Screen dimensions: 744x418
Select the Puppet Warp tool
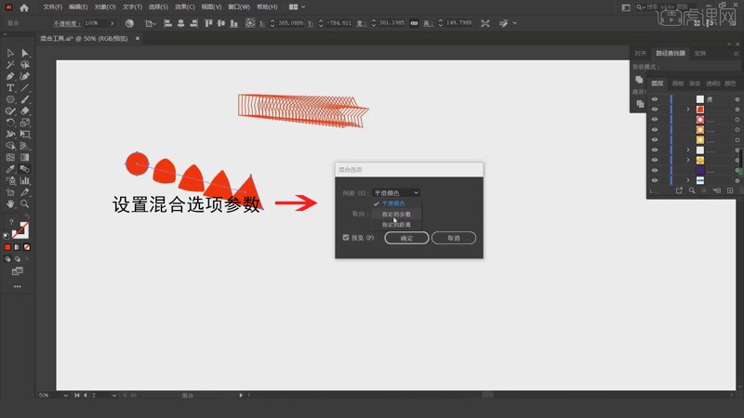(10, 134)
